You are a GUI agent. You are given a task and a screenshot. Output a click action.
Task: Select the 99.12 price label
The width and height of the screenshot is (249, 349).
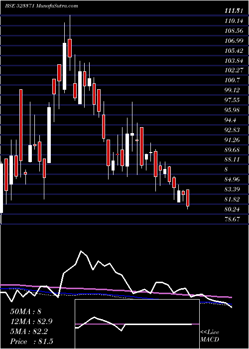pyautogui.click(x=232, y=90)
